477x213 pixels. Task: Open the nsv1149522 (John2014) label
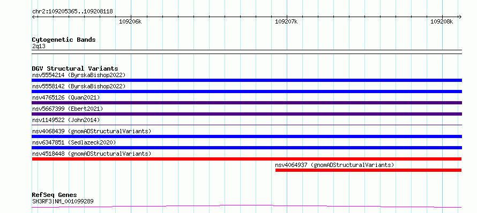pos(66,120)
